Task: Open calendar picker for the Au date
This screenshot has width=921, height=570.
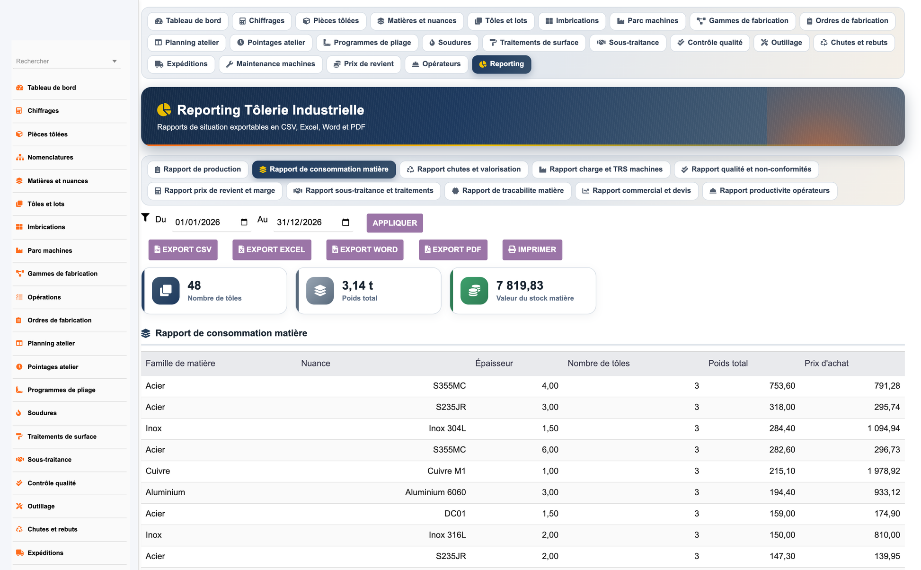Action: (x=345, y=223)
